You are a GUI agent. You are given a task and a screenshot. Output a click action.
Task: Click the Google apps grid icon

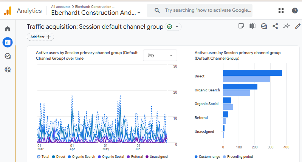point(281,11)
